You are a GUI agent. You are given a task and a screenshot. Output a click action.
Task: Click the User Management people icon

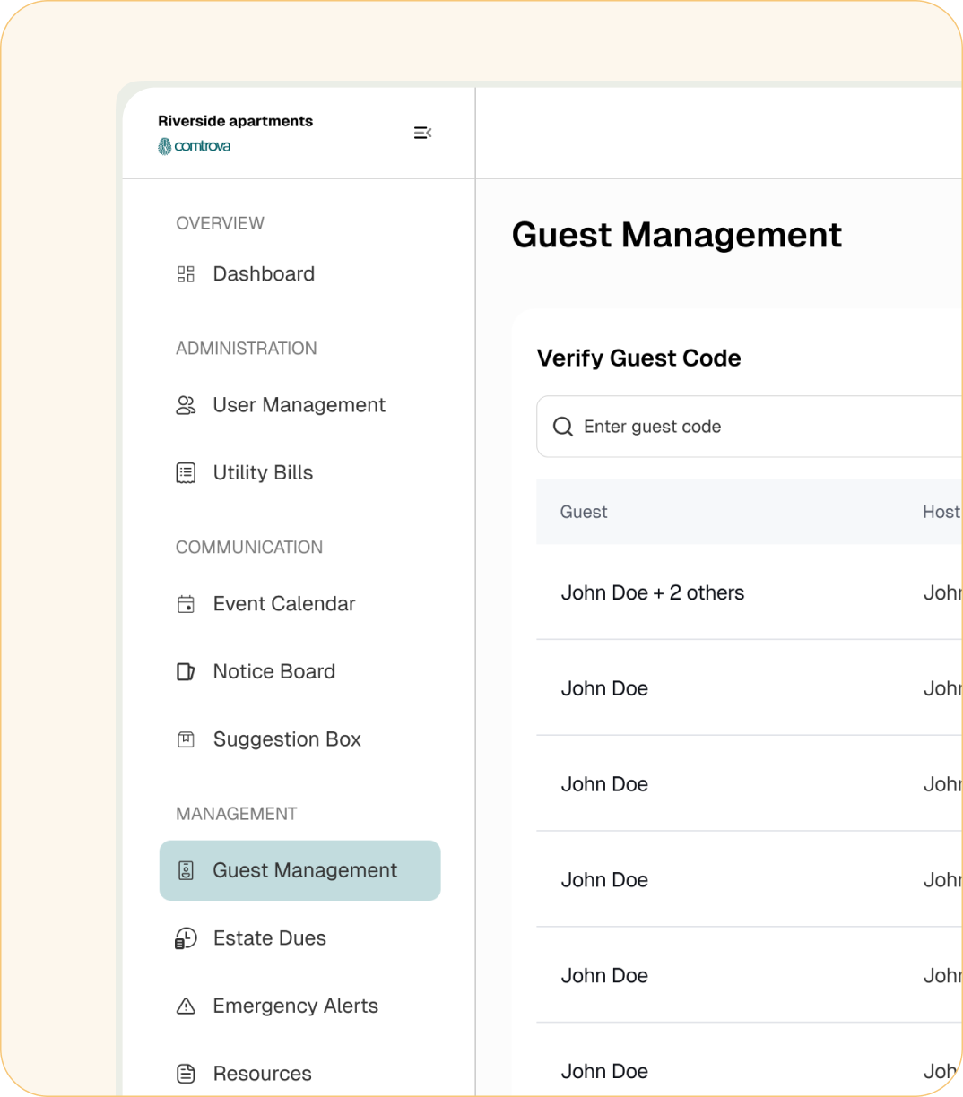[186, 405]
